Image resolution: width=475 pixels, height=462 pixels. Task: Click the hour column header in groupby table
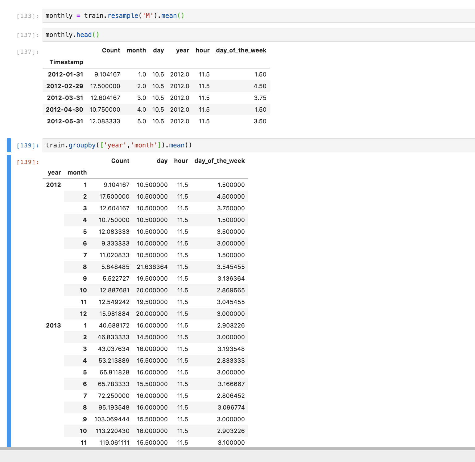pos(181,161)
